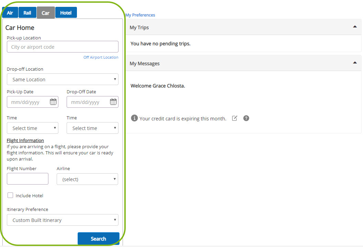Screen dimensions: 363x247
Task: Click the edit credit card pencil icon
Action: [235, 118]
